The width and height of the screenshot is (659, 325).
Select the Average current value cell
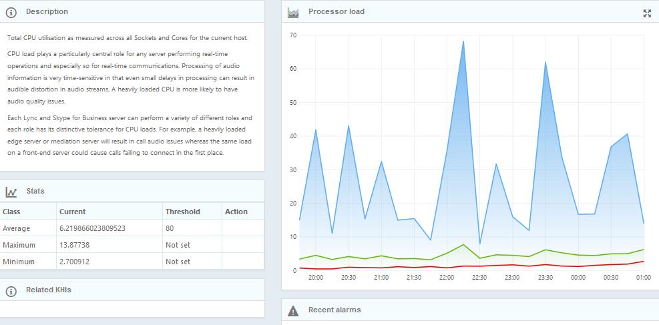coord(92,228)
